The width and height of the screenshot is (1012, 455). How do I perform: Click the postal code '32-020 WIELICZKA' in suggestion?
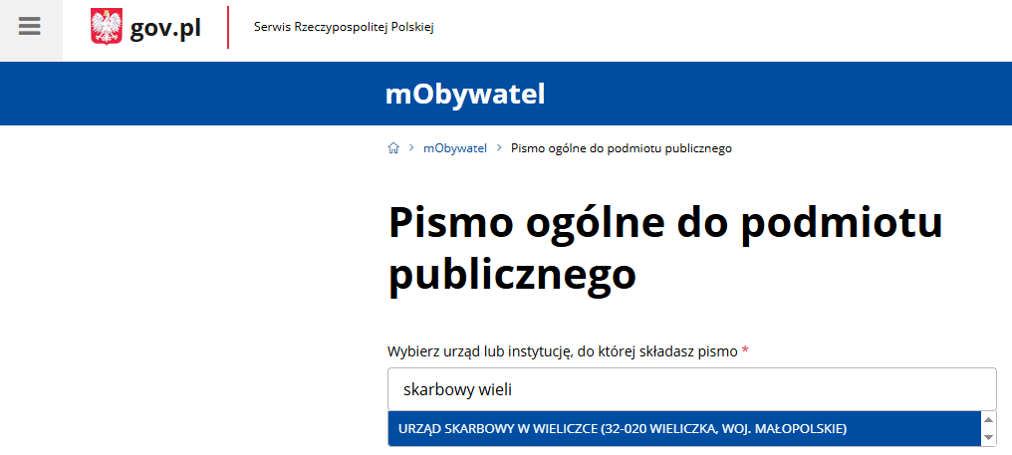click(x=657, y=429)
